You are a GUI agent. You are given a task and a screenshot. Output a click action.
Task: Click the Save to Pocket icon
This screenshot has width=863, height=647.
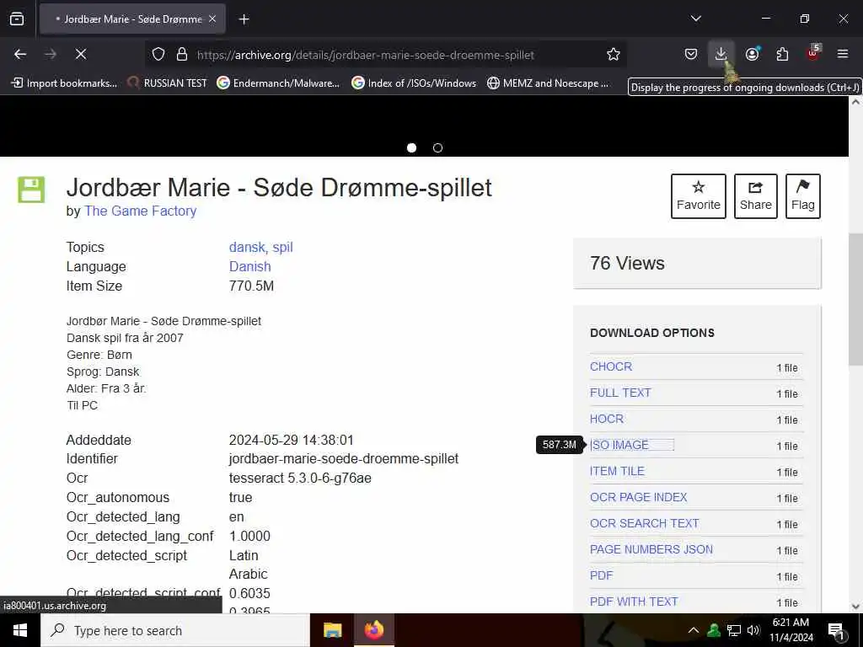click(691, 54)
